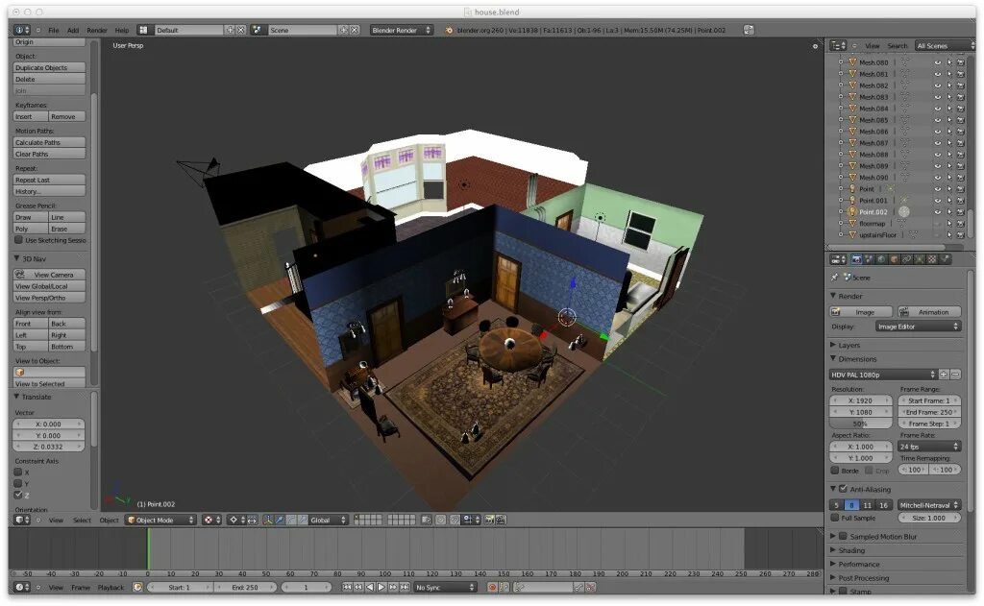
Task: Click the 3D View editor type icon
Action: pyautogui.click(x=22, y=521)
